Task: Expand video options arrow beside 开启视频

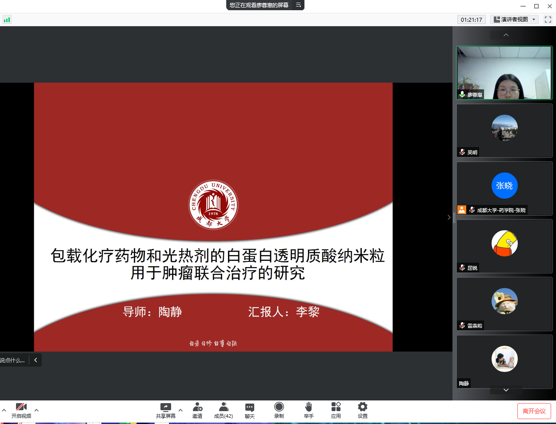Action: click(x=36, y=410)
